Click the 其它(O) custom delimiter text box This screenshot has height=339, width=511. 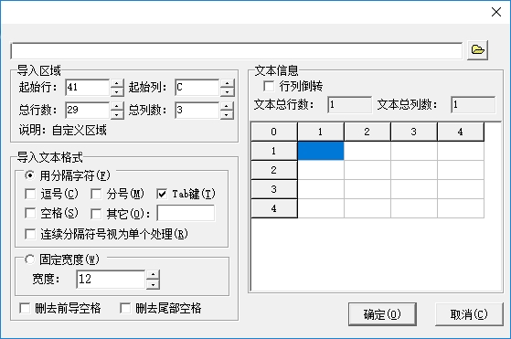pyautogui.click(x=186, y=213)
